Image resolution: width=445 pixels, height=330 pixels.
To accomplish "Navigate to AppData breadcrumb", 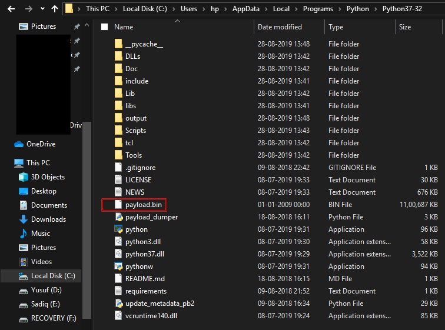I will pyautogui.click(x=246, y=9).
